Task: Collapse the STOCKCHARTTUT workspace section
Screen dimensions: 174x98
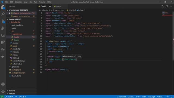Action: (x=7, y=19)
